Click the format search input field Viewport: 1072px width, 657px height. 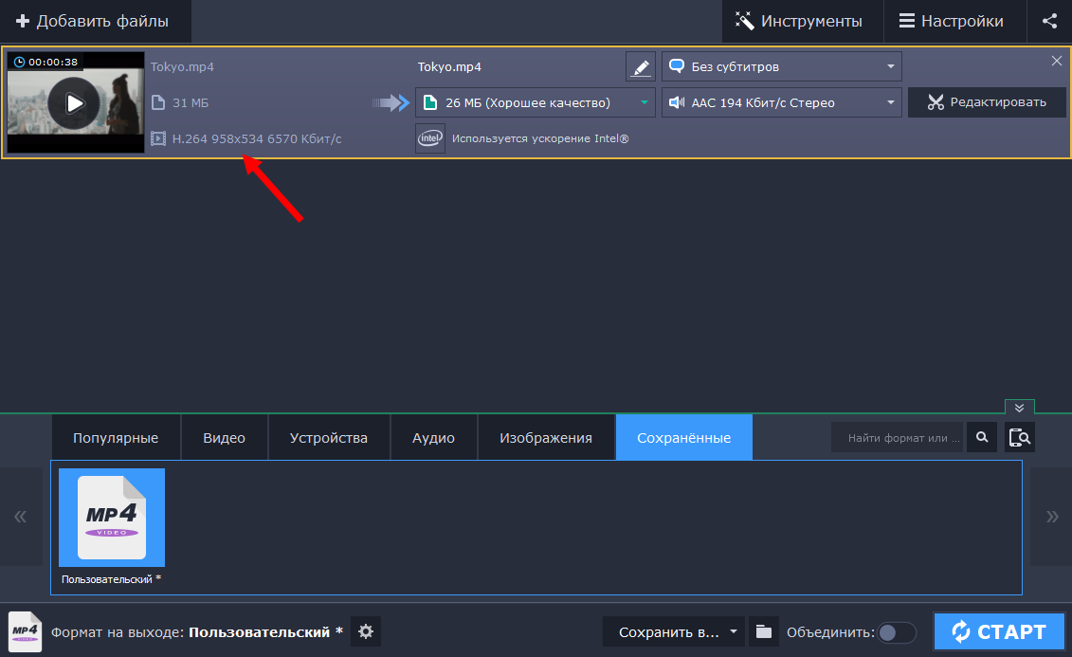(x=898, y=437)
